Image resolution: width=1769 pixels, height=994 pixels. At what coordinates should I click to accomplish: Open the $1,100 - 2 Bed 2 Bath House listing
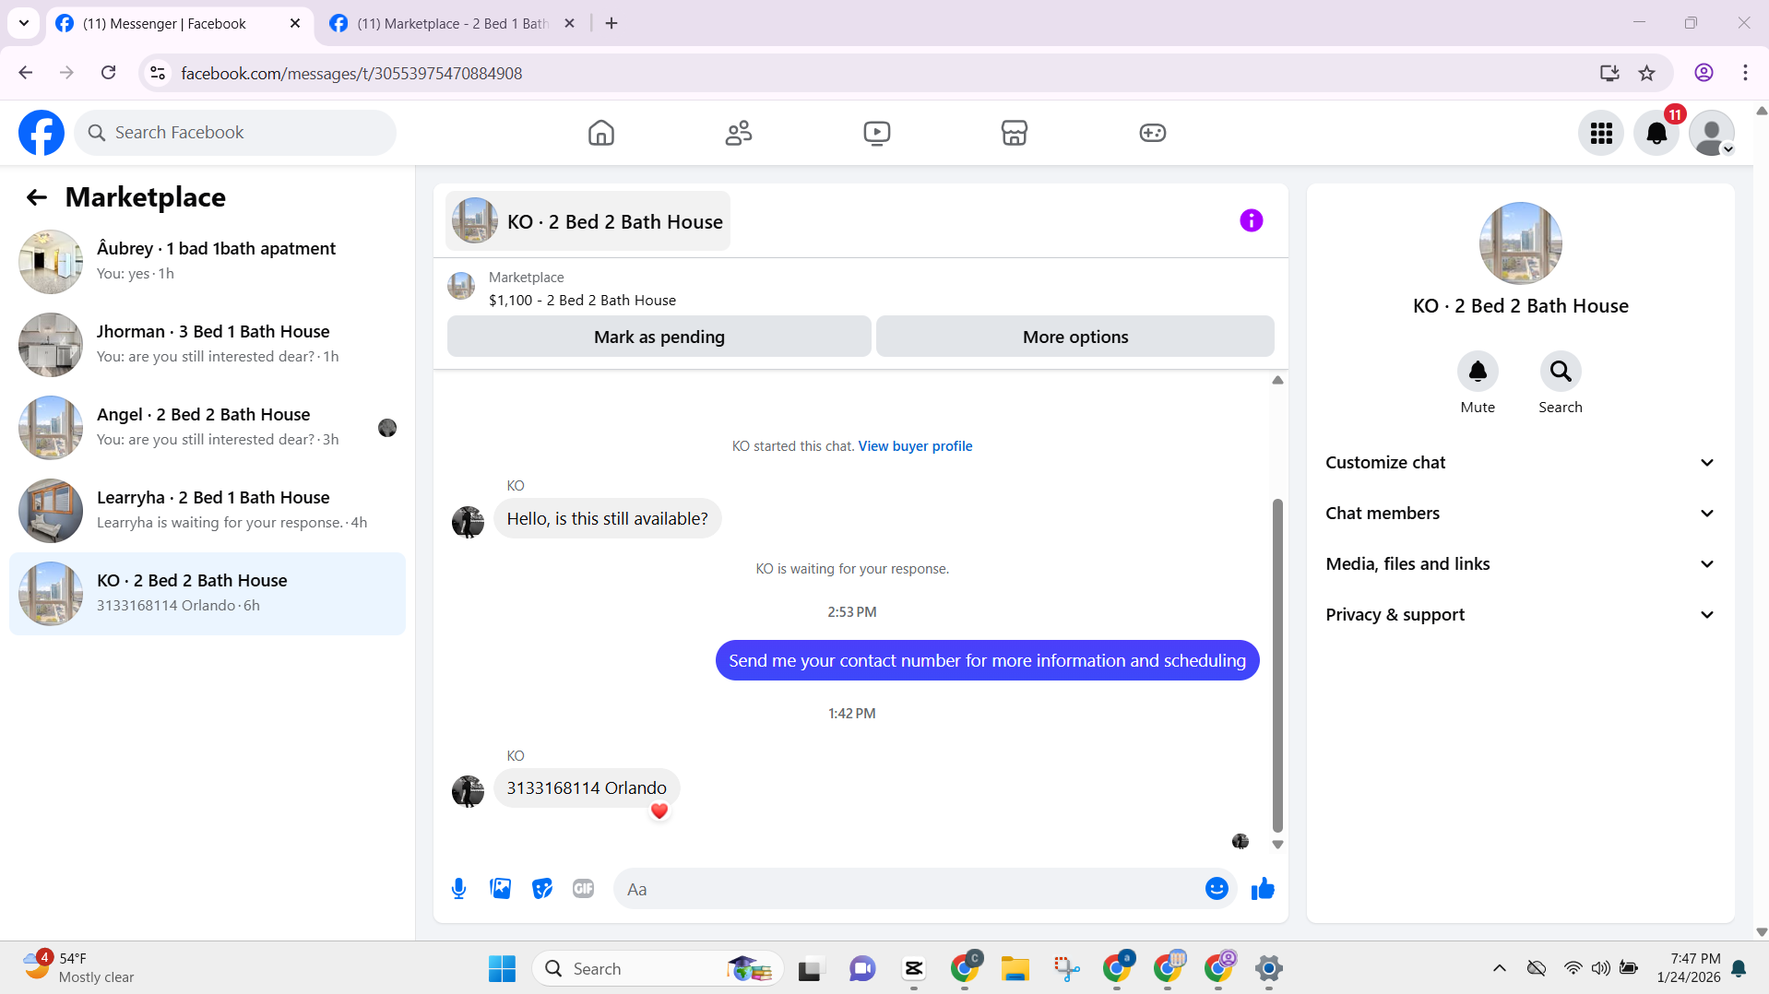(581, 301)
